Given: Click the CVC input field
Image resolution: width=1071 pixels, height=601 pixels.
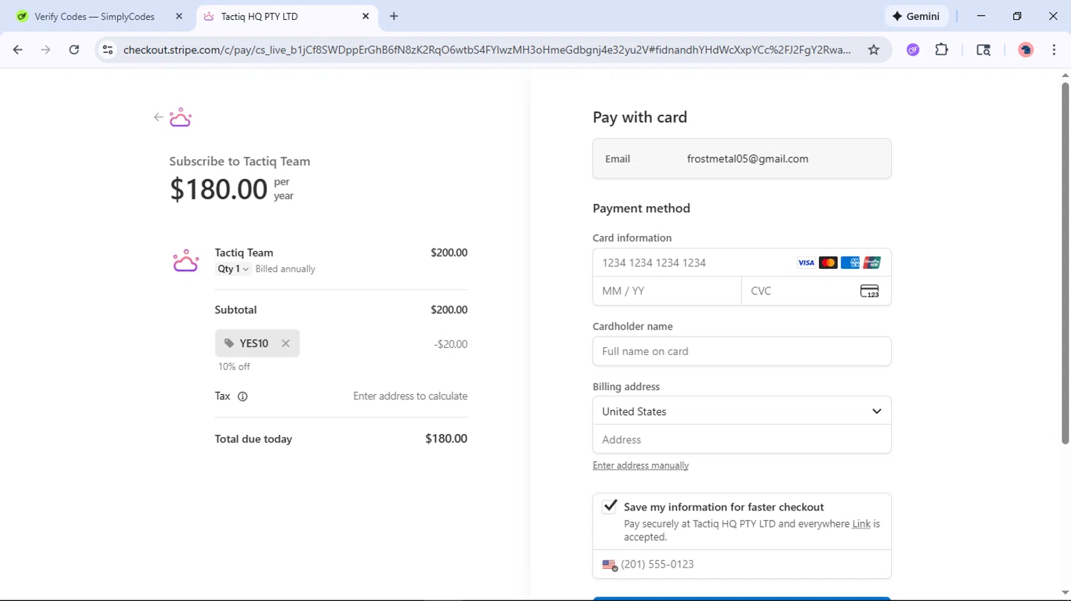Looking at the screenshot, I should (x=816, y=291).
